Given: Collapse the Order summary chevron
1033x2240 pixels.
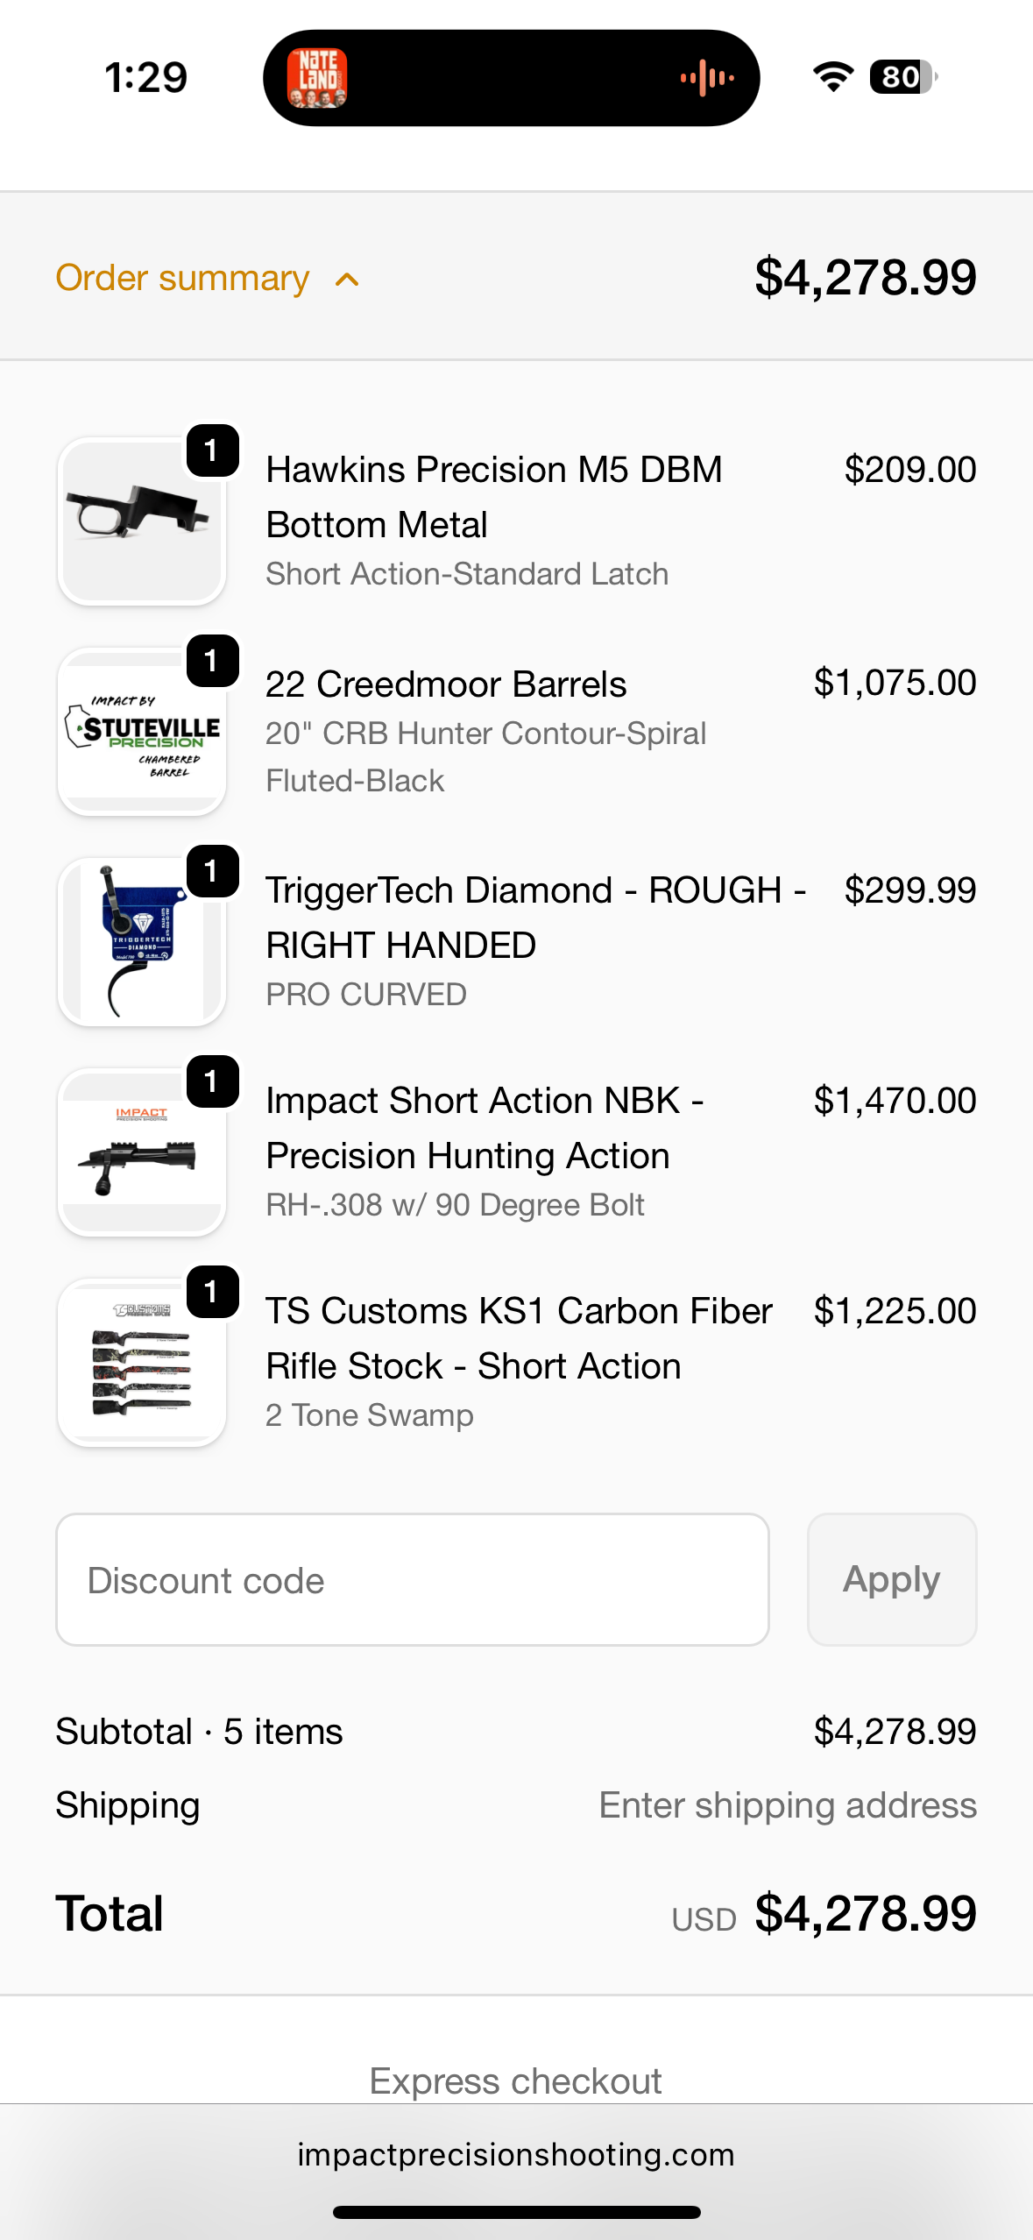Looking at the screenshot, I should pos(347,280).
